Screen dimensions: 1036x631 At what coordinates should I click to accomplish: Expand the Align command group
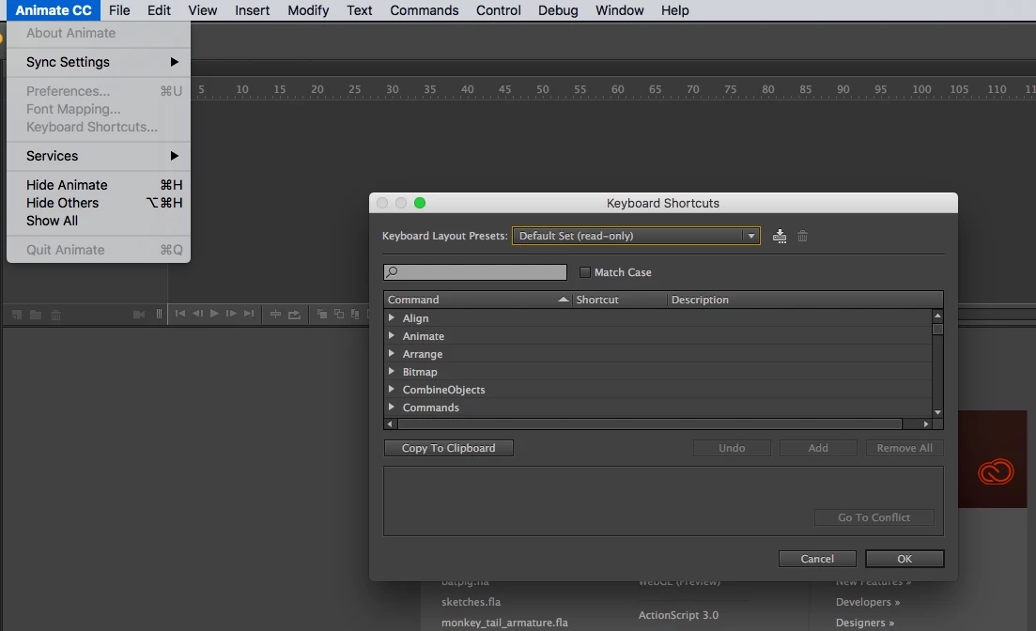click(x=391, y=317)
